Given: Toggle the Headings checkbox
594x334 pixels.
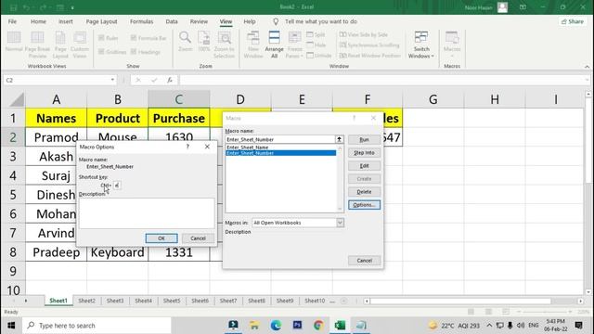Looking at the screenshot, I should (x=134, y=52).
